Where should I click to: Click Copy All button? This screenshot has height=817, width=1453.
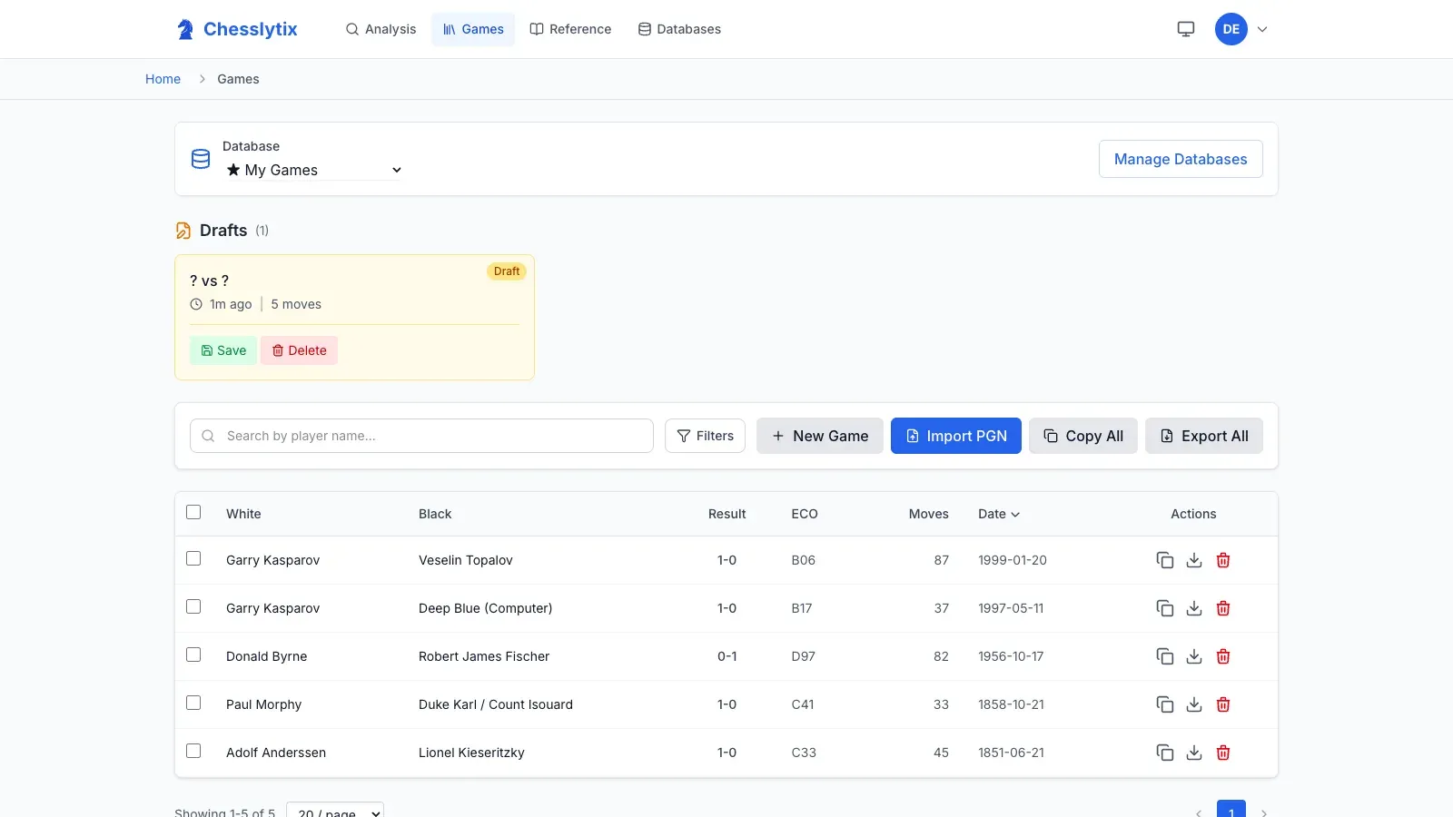click(1083, 436)
